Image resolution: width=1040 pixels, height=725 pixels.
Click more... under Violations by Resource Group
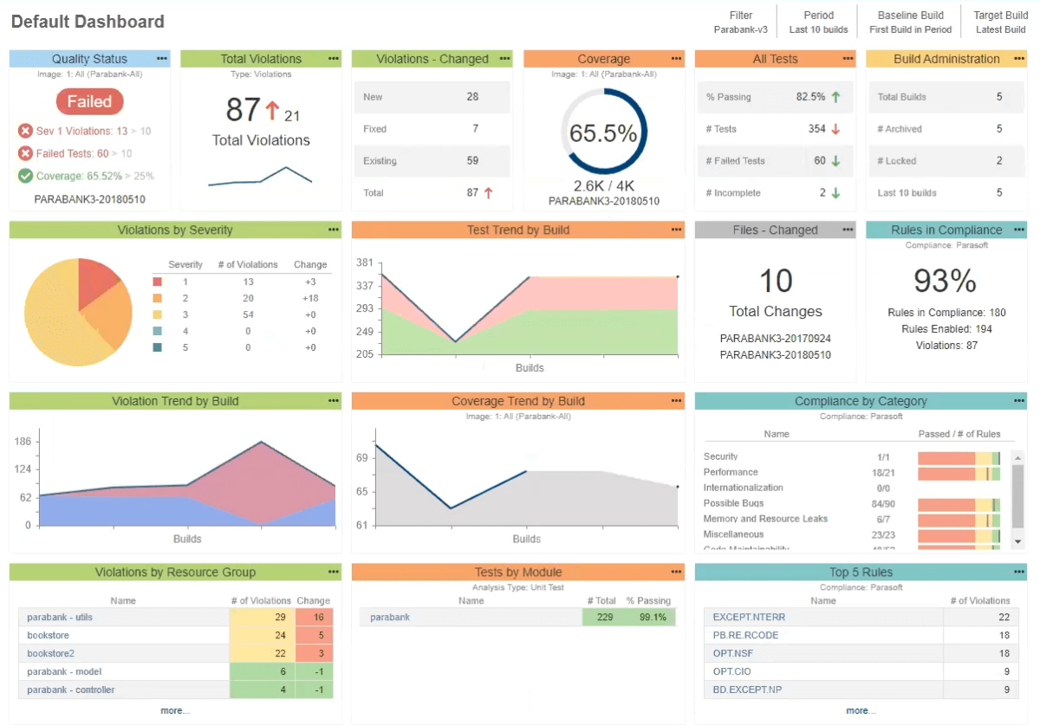tap(176, 709)
